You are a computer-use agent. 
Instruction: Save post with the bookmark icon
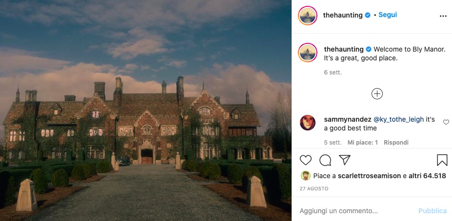tap(442, 160)
